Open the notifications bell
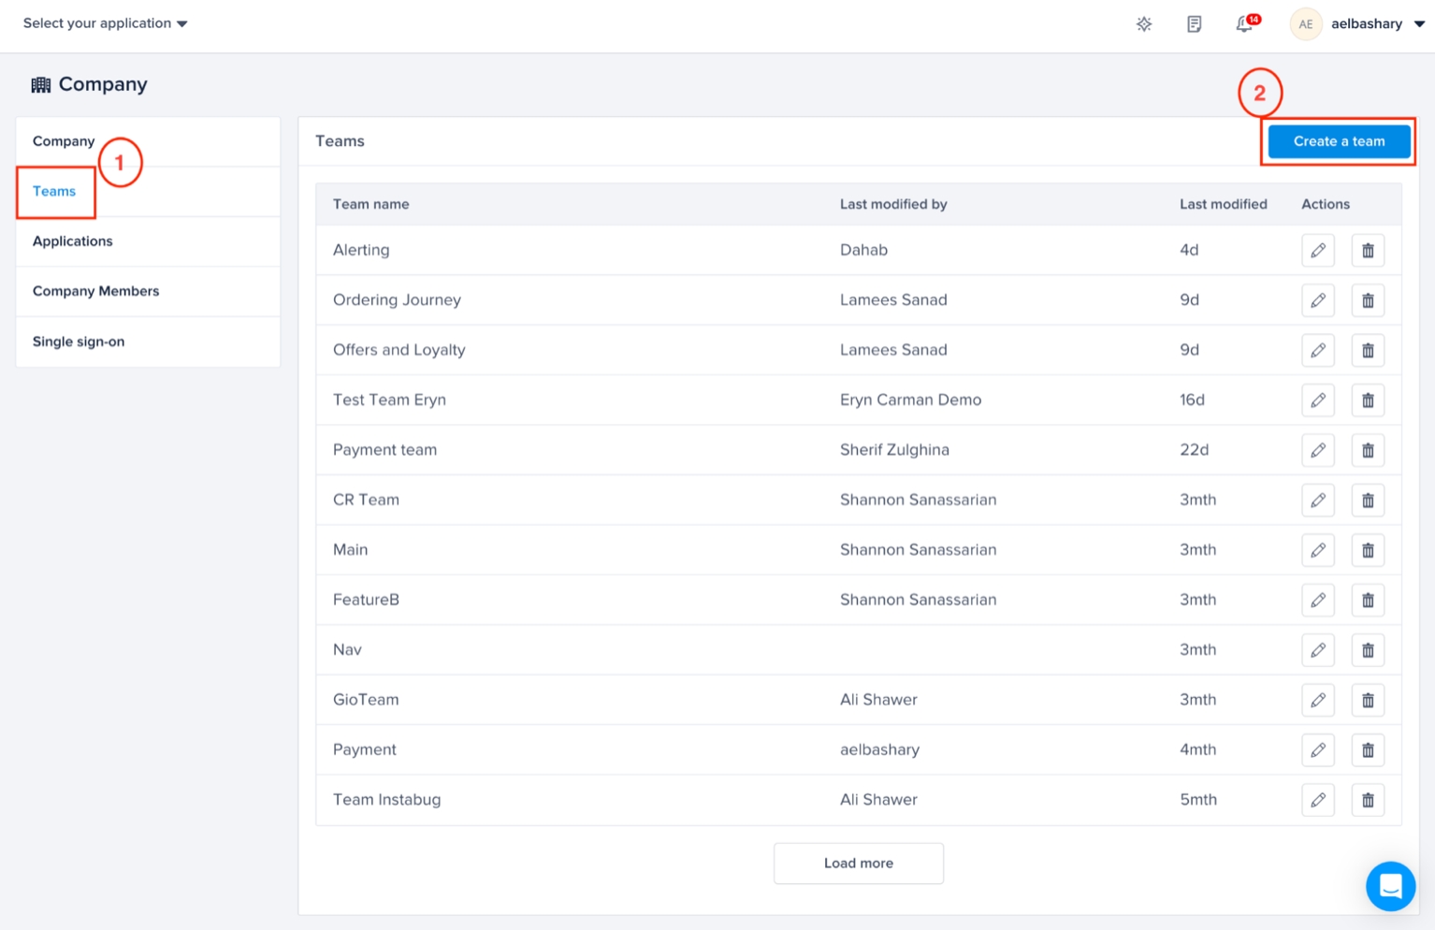1435x930 pixels. click(1244, 24)
